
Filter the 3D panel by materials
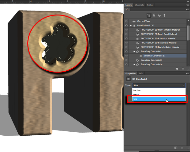pyautogui.click(x=160, y=15)
